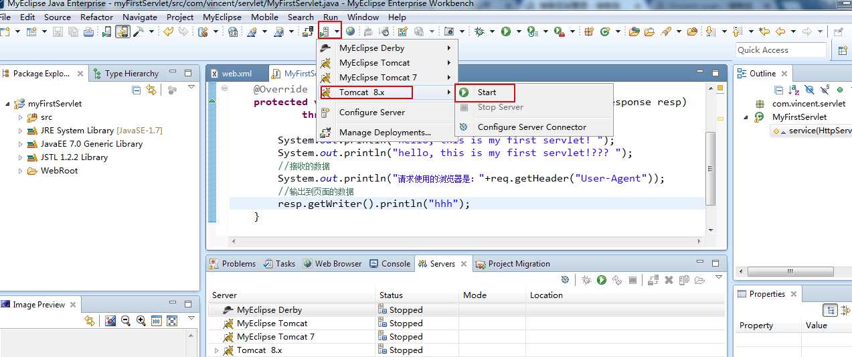
Task: Expand Tomcat 8.x row in Servers table
Action: click(x=216, y=350)
